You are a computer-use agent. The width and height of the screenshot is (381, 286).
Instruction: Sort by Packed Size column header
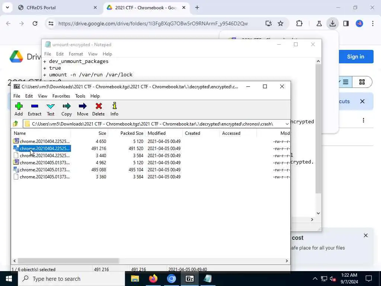[x=127, y=133]
